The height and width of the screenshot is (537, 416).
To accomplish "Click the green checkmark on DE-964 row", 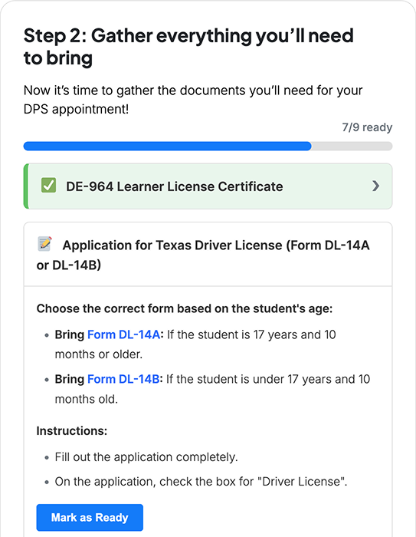I will pos(48,186).
